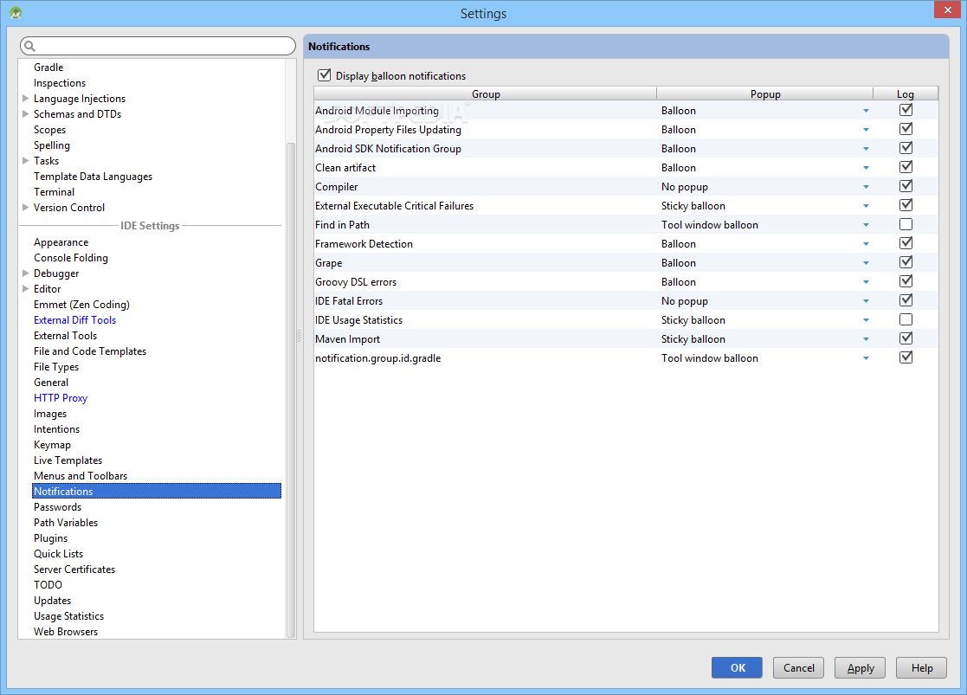Expand the Language Injections tree node
This screenshot has height=695, width=967.
tap(25, 98)
